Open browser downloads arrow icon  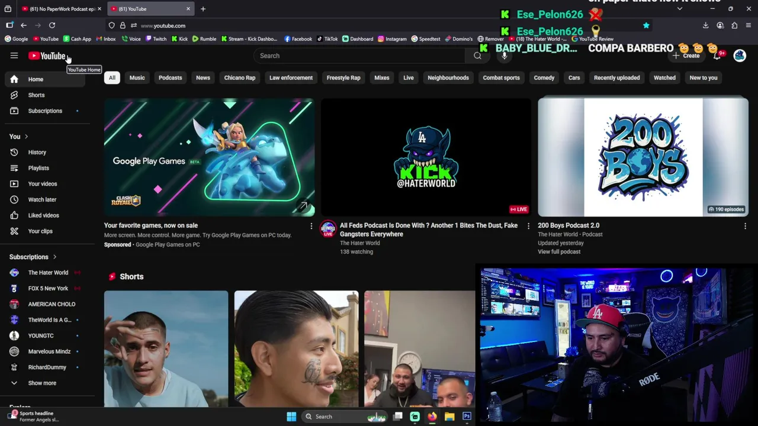pyautogui.click(x=705, y=25)
